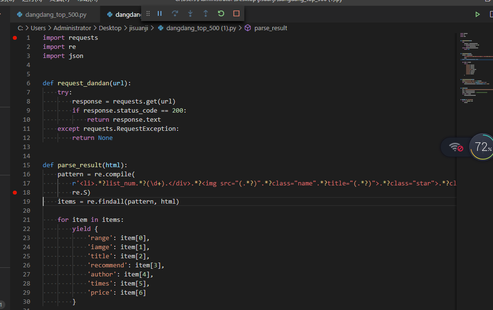This screenshot has height=310, width=493.
Task: Click line number 15 in gutter
Action: coord(26,165)
